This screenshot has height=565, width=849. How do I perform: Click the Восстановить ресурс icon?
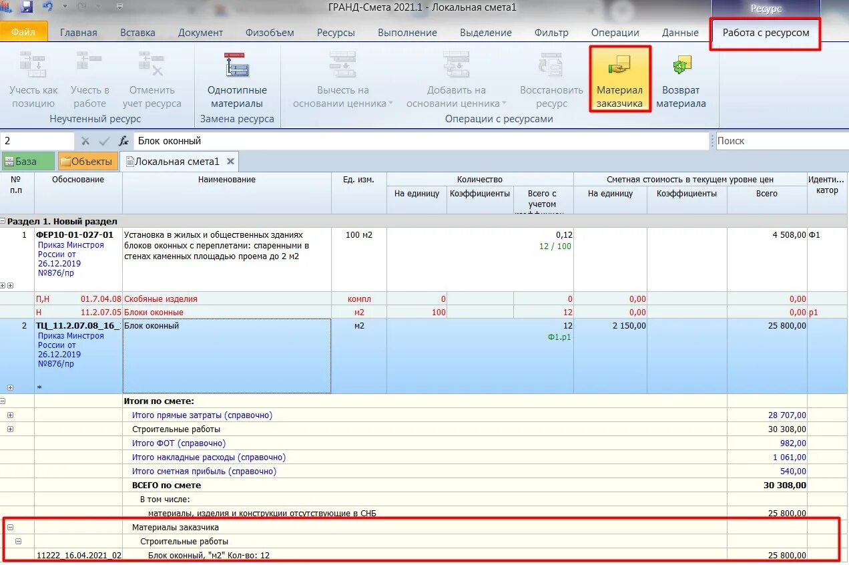click(551, 65)
